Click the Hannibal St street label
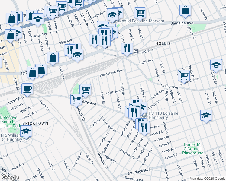226x181 pixels. coord(109,126)
